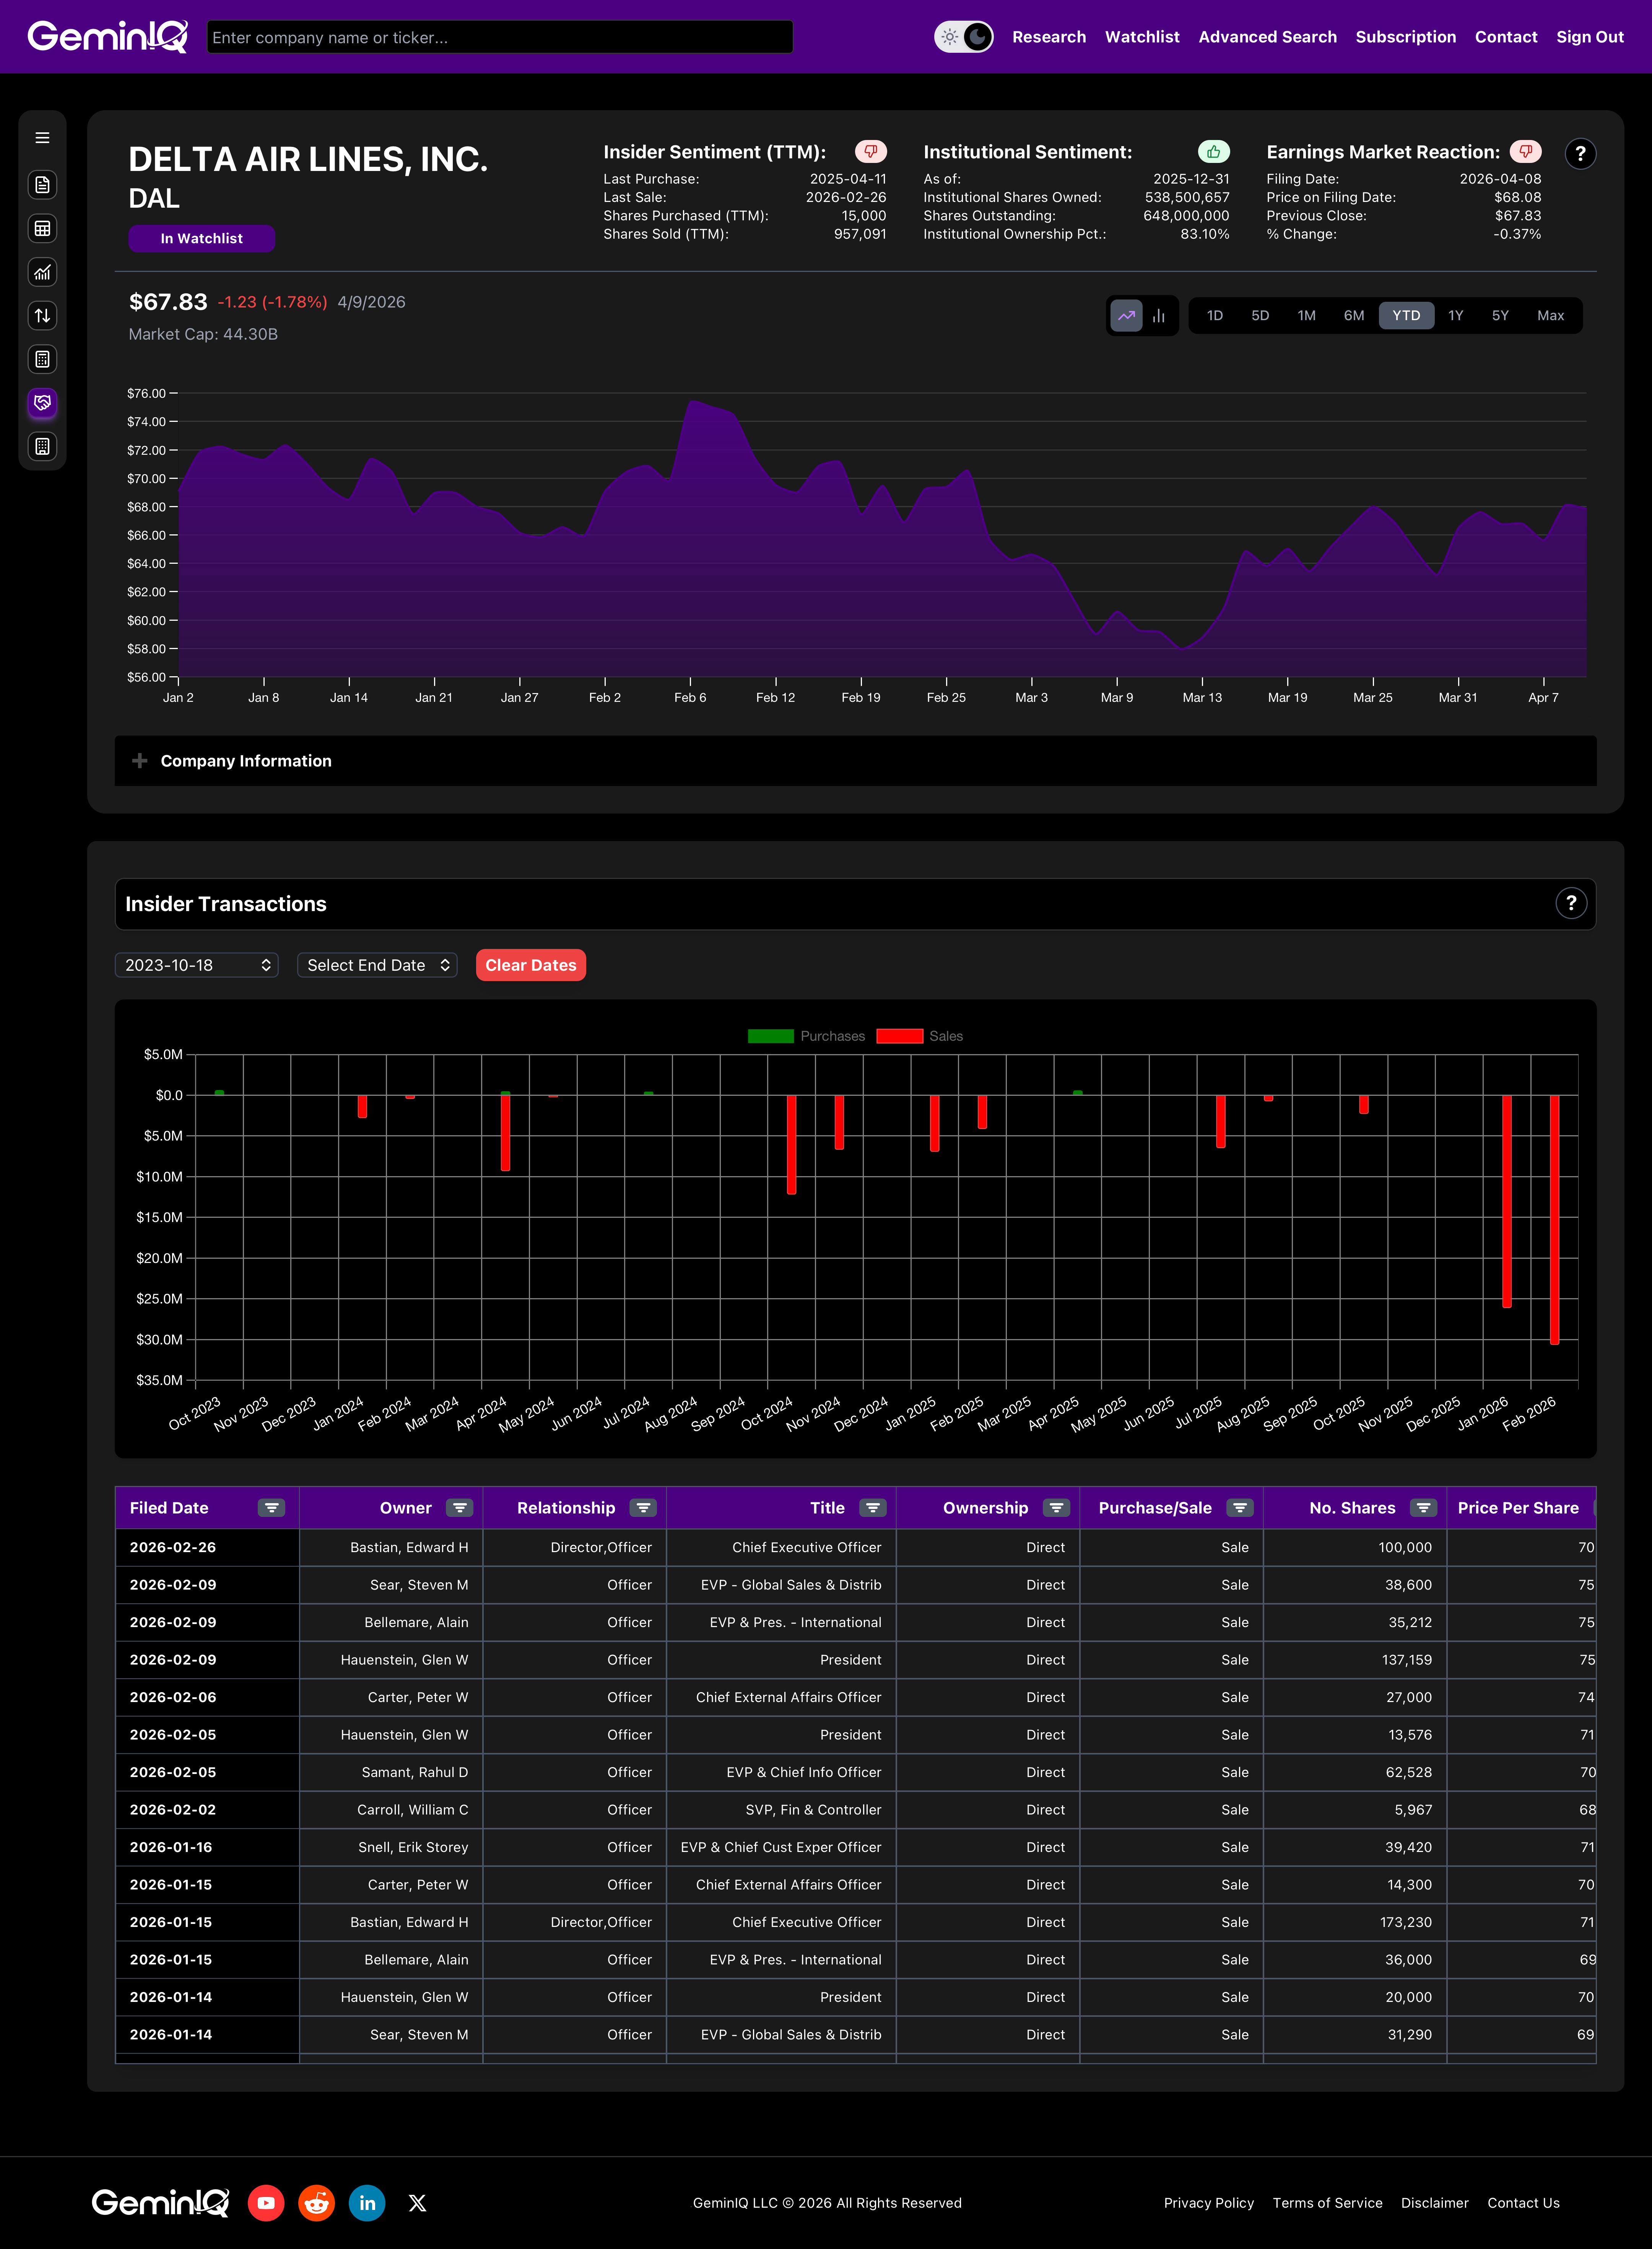Click the thumbs down Insider Sentiment badge

870,152
